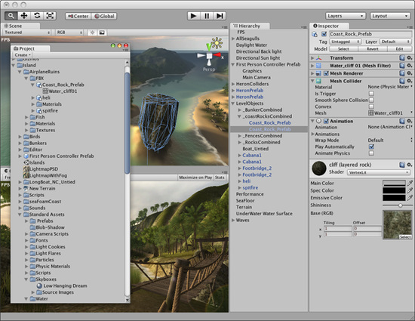Viewport: 415px width, 321px height.
Task: Select the View (magnifier) tool in toolbar
Action: [x=11, y=16]
